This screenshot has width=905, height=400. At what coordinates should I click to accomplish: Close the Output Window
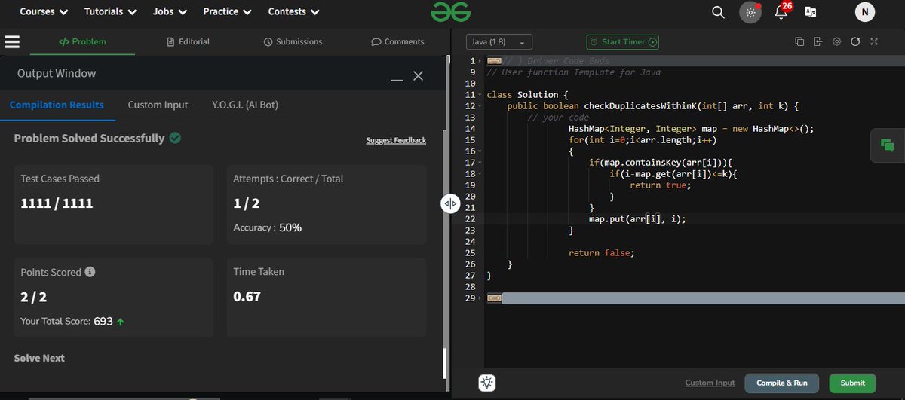[419, 76]
